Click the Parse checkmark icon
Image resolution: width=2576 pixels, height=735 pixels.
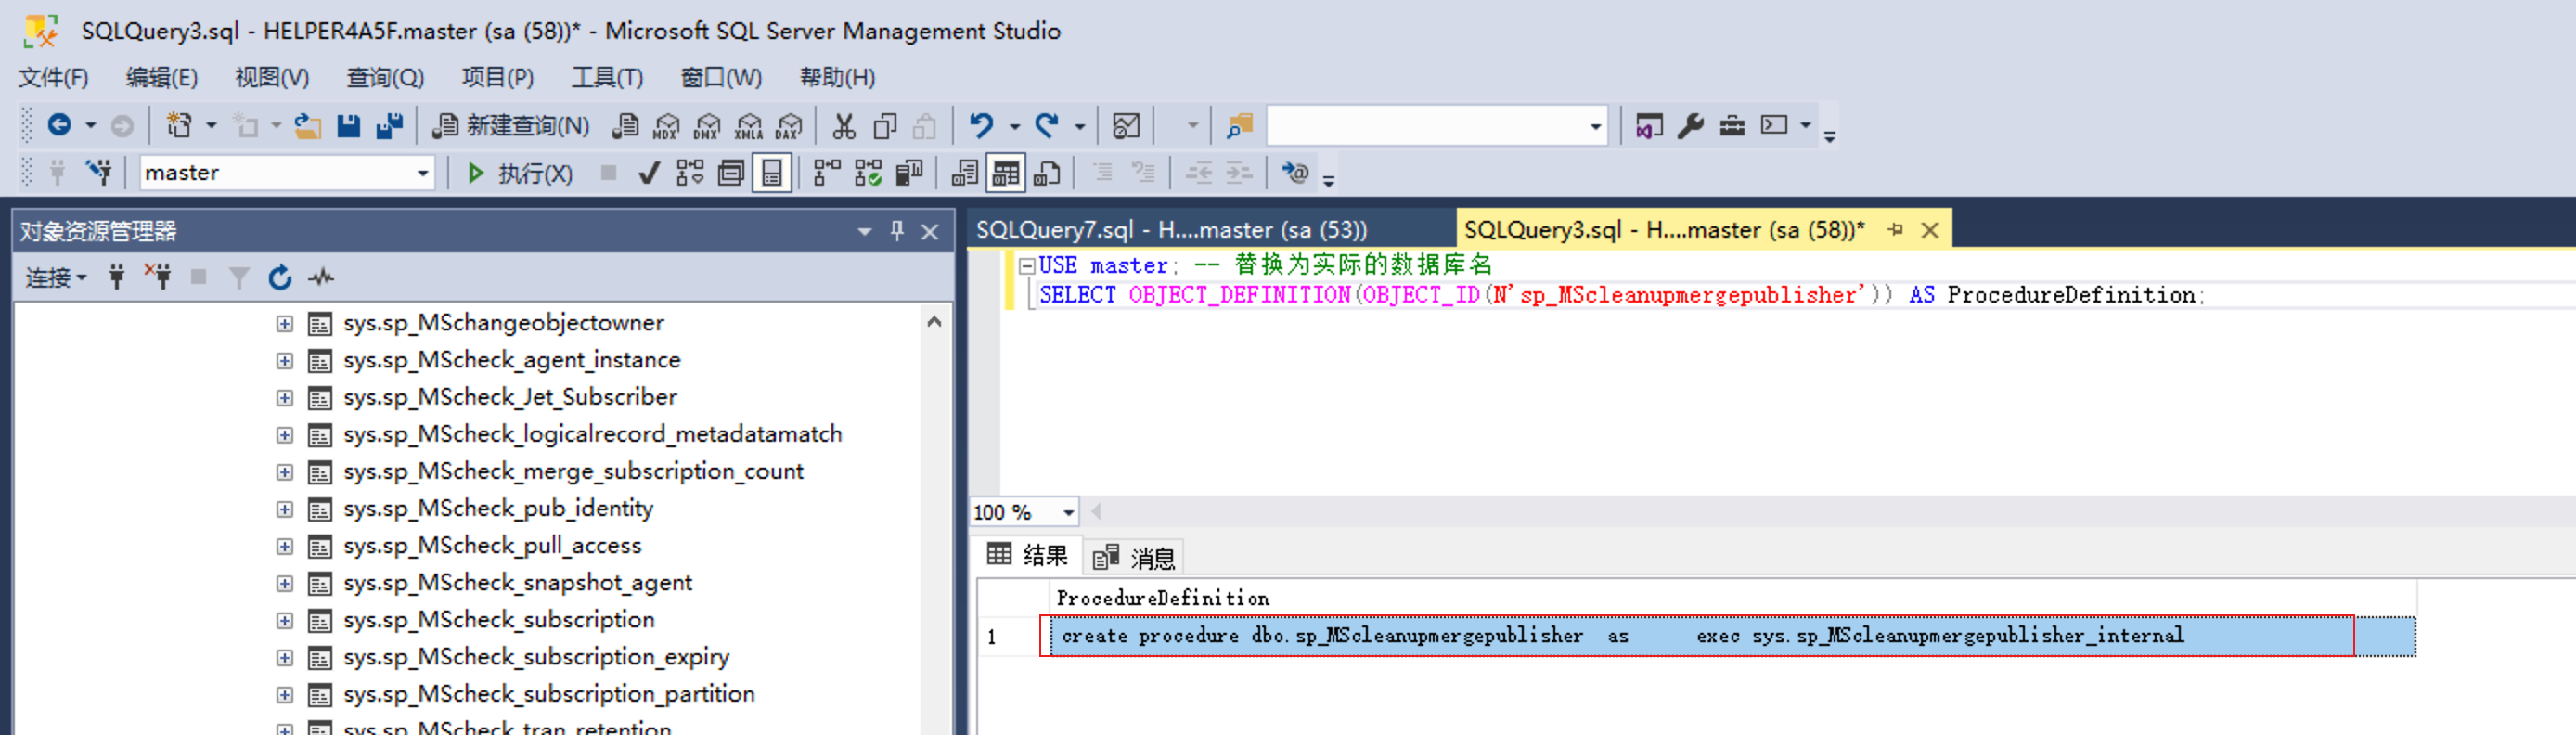649,174
